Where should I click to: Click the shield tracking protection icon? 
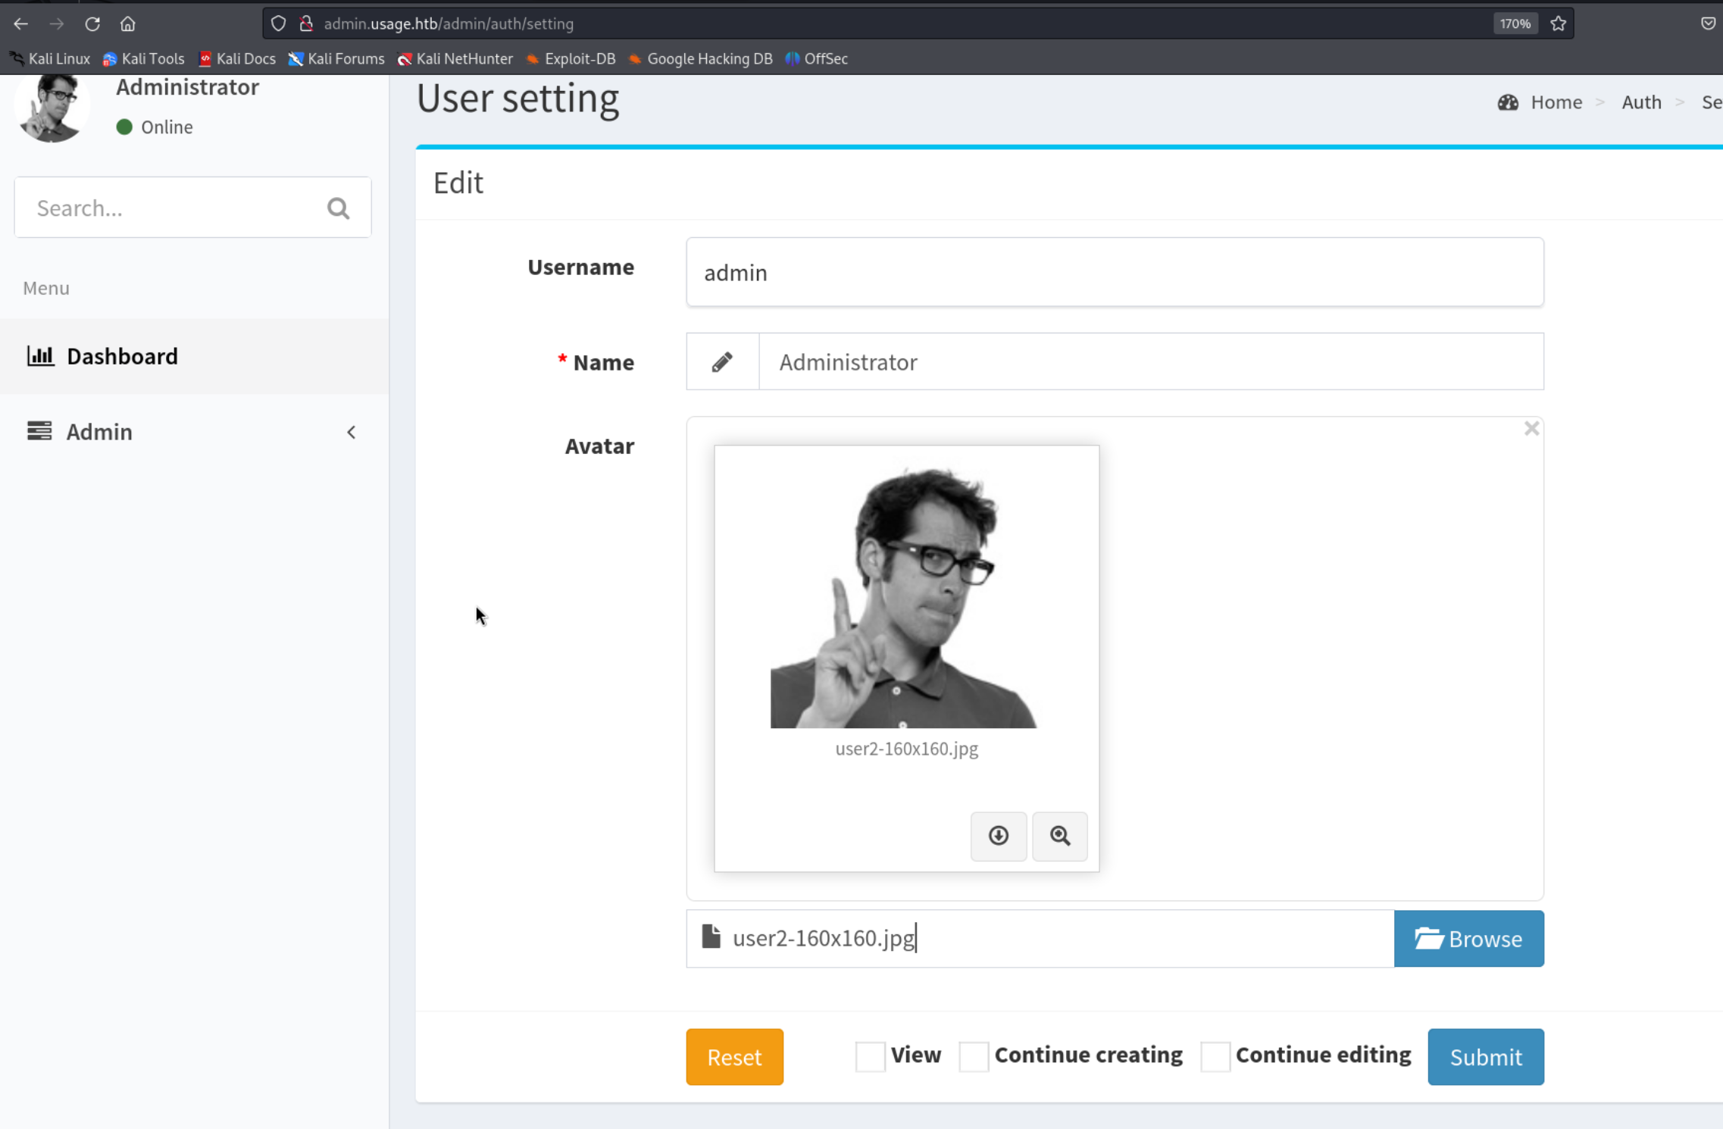(278, 23)
